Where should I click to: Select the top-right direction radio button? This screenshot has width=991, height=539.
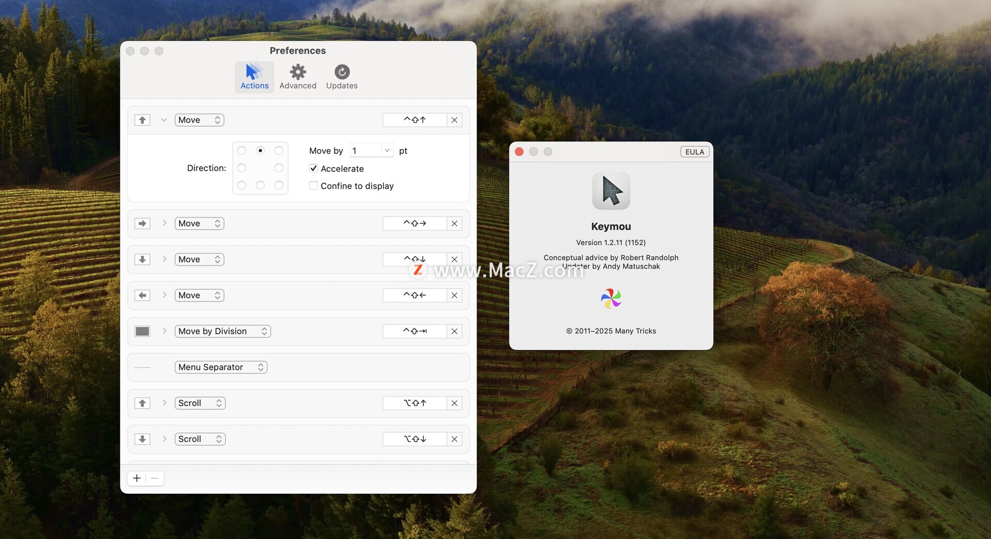tap(279, 151)
